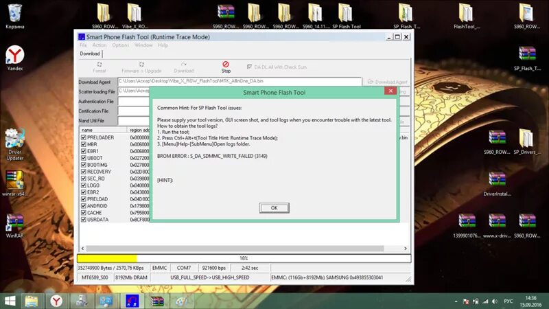Open the 1399901076 archive on desktop
Viewport: 549px width, 309px height.
click(467, 225)
